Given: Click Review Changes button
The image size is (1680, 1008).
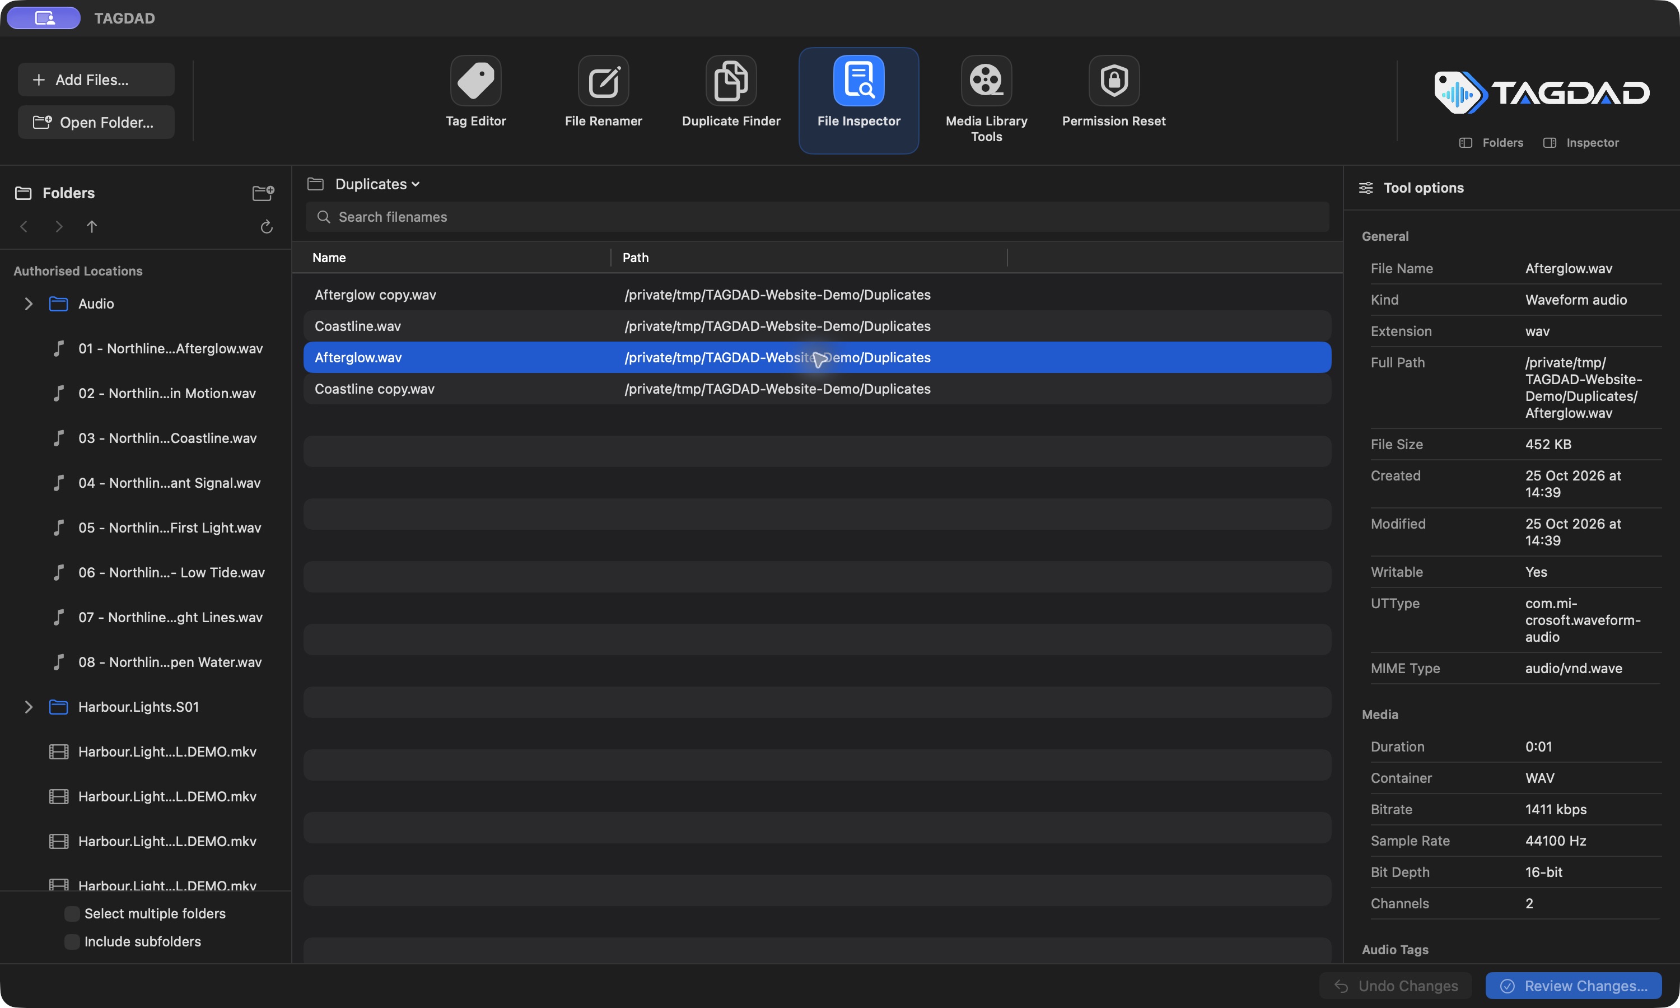Looking at the screenshot, I should click(1574, 986).
